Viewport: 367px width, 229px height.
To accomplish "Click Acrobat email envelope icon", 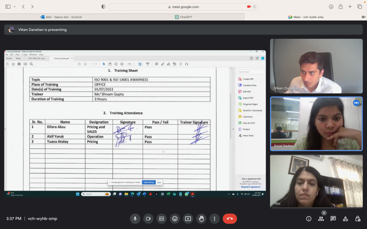I will pyautogui.click(x=25, y=64).
